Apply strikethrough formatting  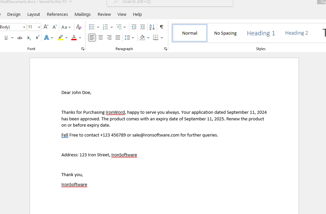[20, 38]
